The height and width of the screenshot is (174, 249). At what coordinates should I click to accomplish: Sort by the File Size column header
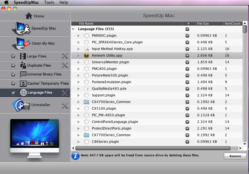[x=209, y=23]
